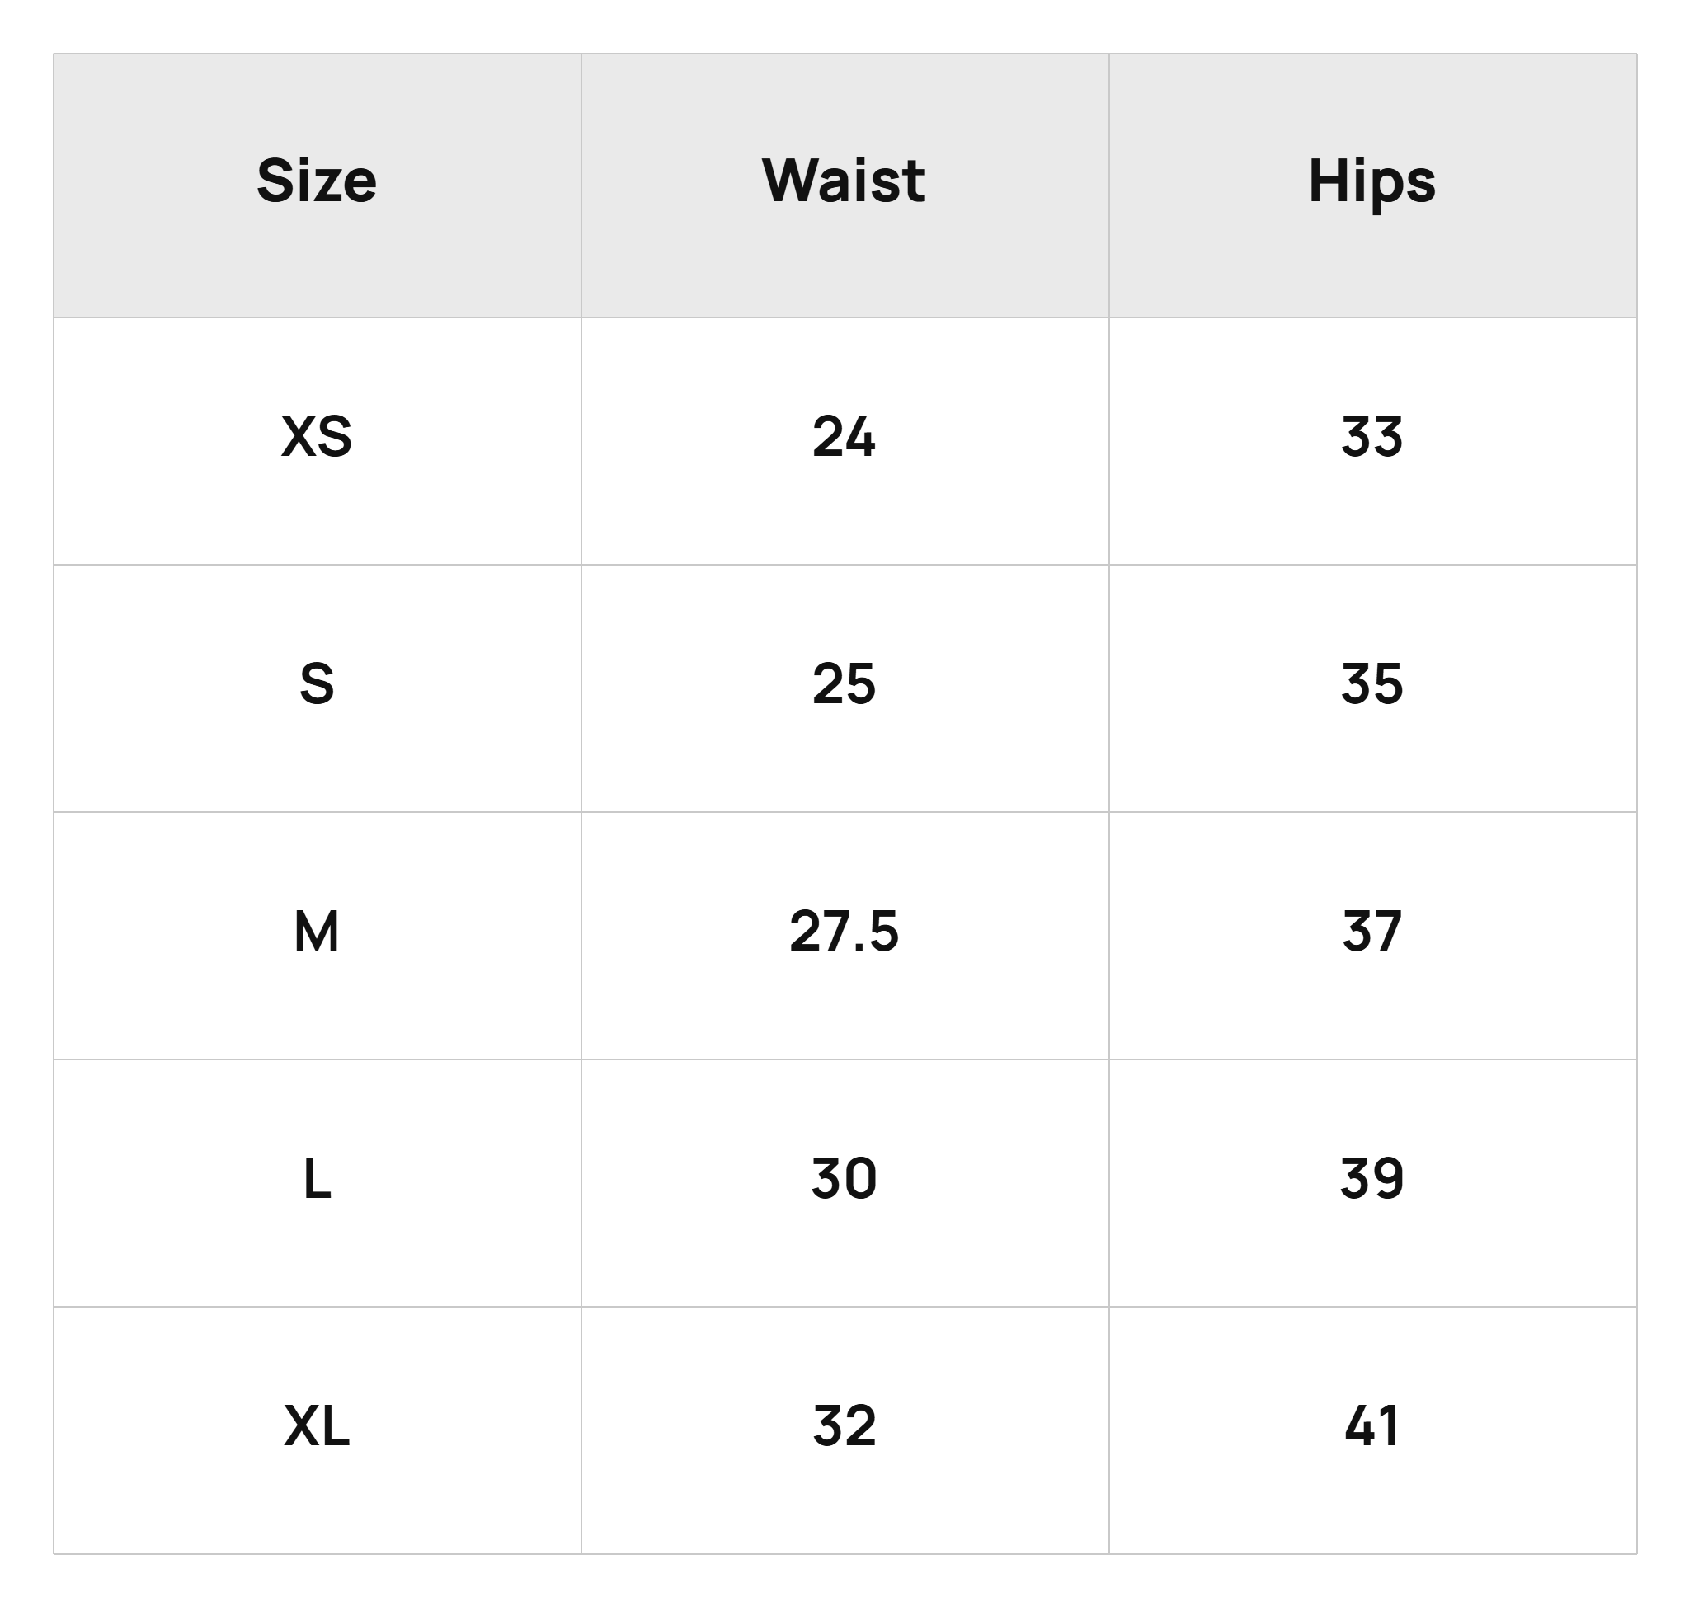Click the waist value 30
The width and height of the screenshot is (1689, 1606).
click(844, 1179)
